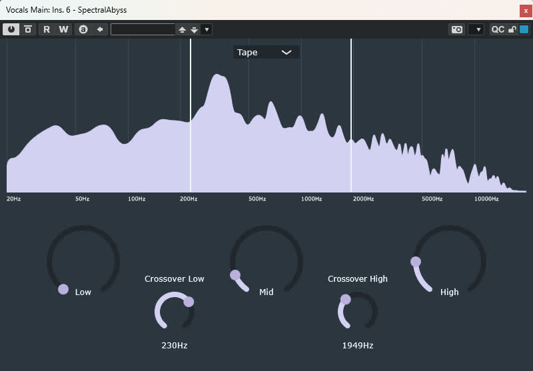Close the SpectralAbyss plugin window
This screenshot has height=371, width=533.
[x=526, y=11]
